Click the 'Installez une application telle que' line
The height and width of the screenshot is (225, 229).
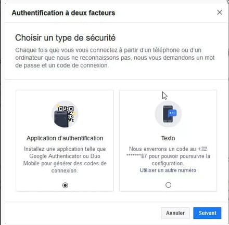[65, 149]
